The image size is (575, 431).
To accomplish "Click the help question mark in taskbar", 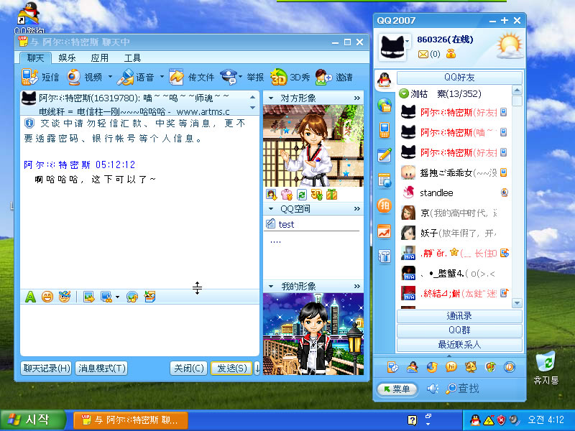I will pyautogui.click(x=412, y=420).
